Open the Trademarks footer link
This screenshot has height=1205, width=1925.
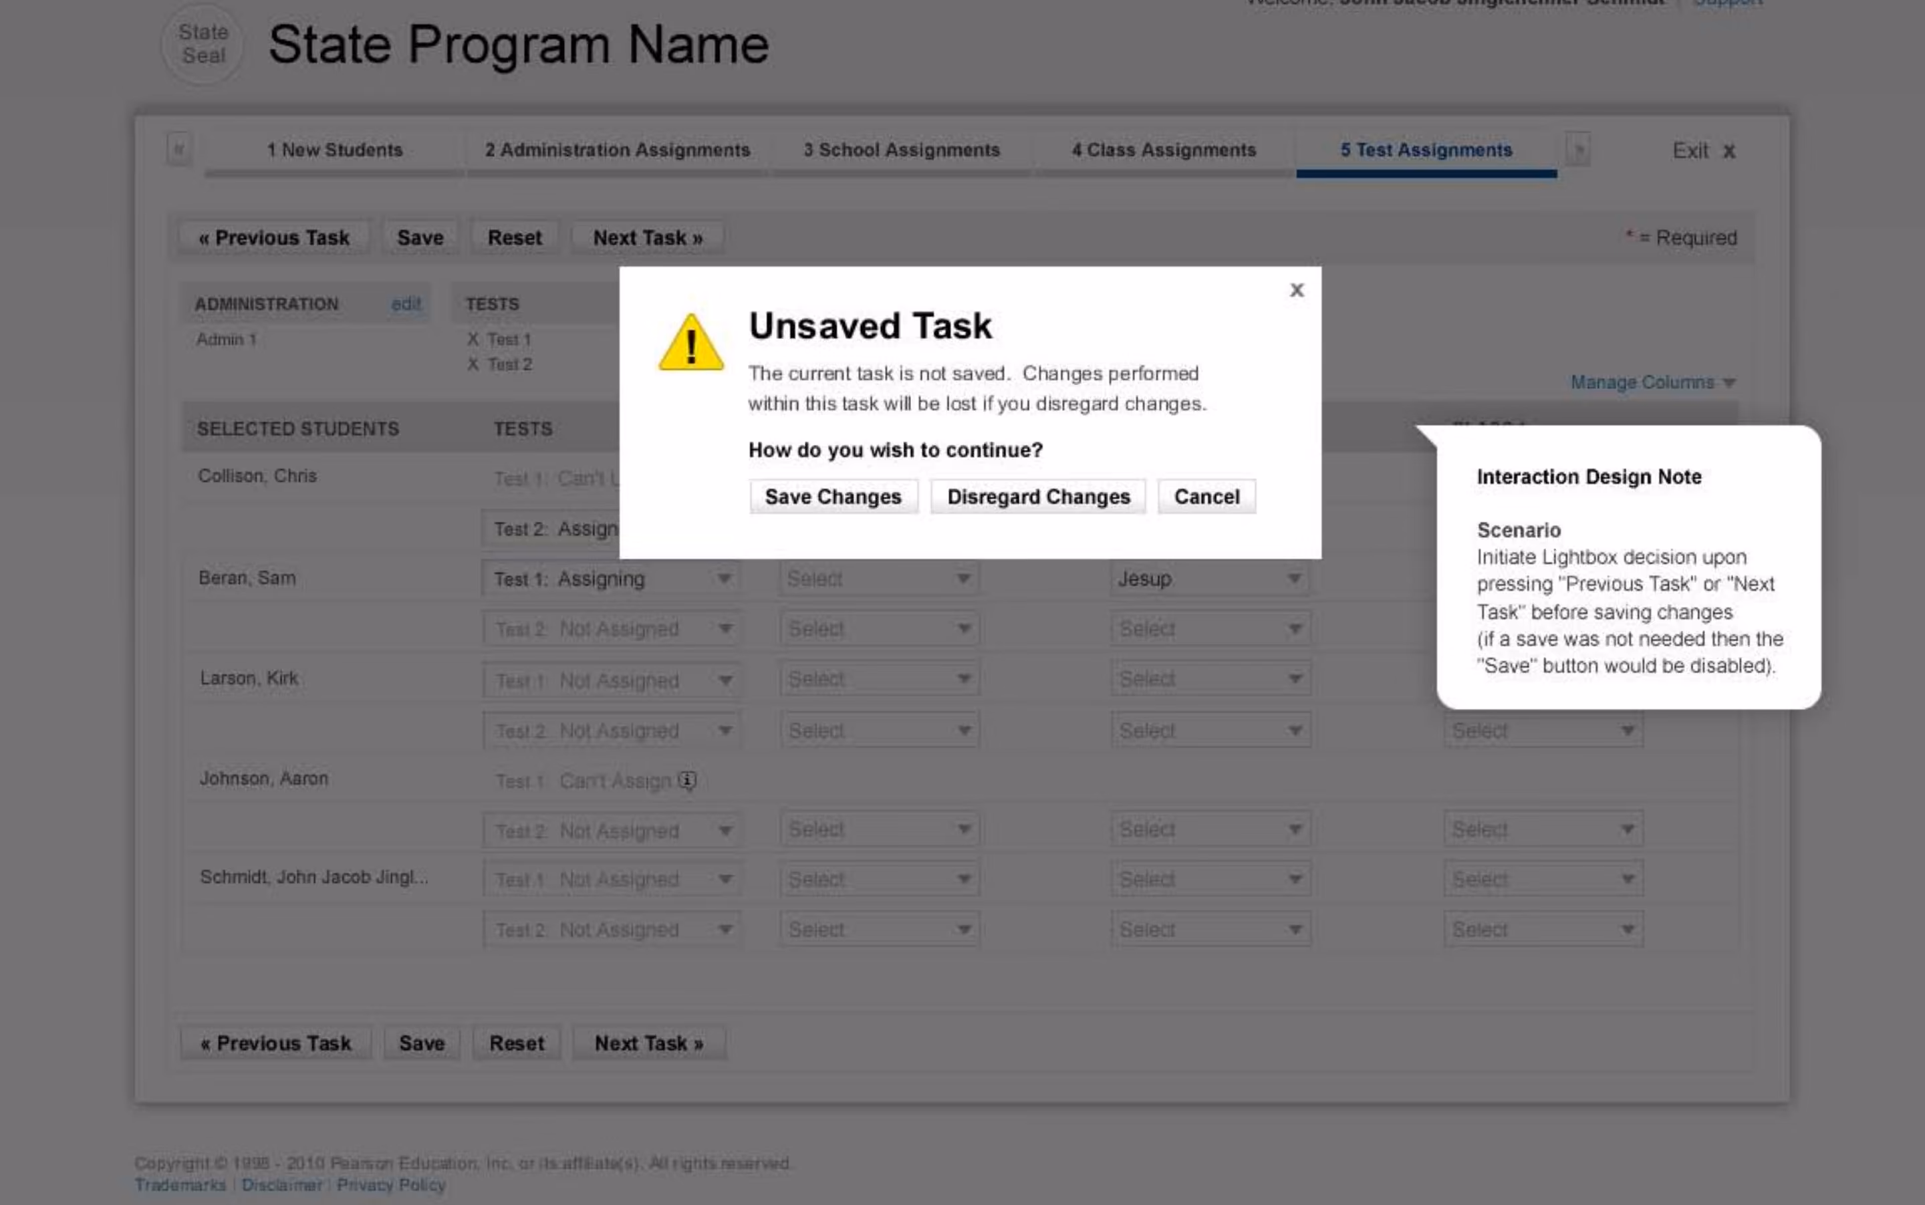point(180,1185)
